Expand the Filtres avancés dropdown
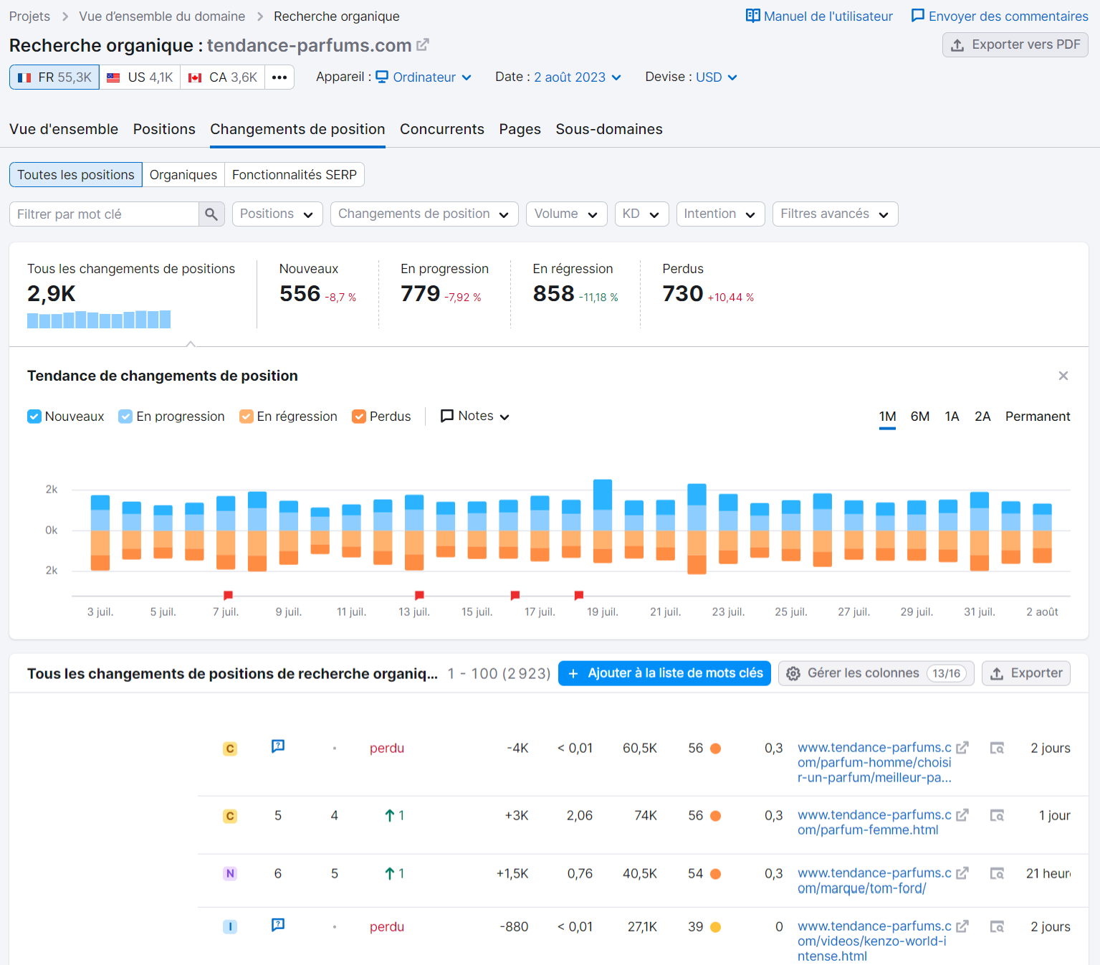This screenshot has height=965, width=1100. pos(835,214)
